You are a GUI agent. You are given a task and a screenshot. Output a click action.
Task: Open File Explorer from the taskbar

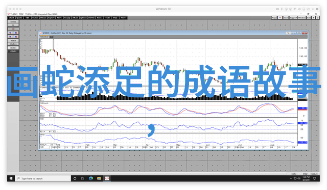pyautogui.click(x=99, y=179)
